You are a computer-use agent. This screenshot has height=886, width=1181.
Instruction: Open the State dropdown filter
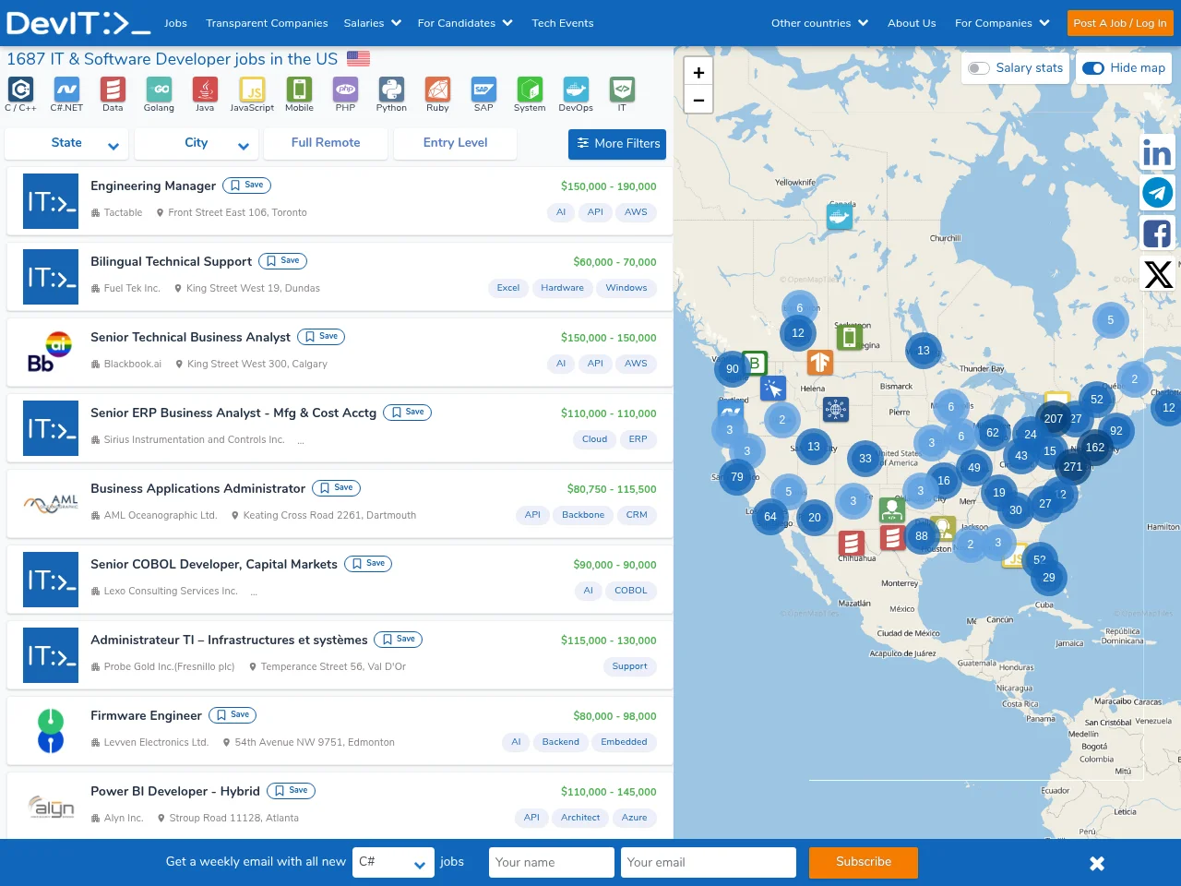(66, 143)
